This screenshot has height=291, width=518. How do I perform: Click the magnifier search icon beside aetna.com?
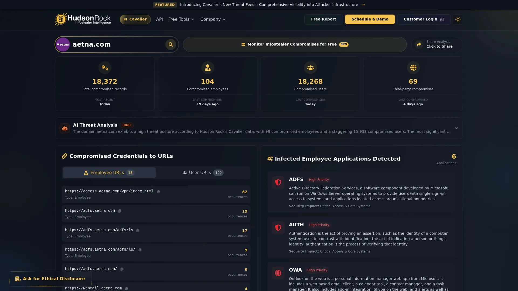click(171, 44)
